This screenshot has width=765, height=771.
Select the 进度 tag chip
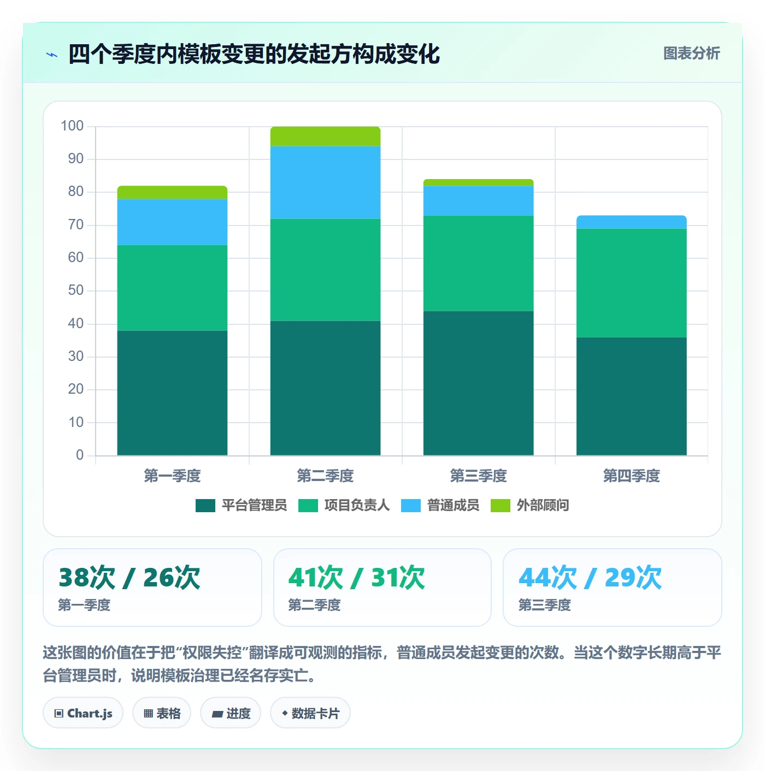tap(231, 713)
